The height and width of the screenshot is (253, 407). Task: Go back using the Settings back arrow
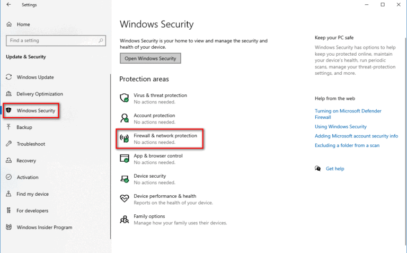coord(8,5)
